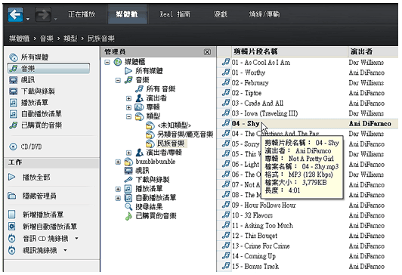
Task: Select 下載與錄製 microphone icon in the tree
Action: coord(128,180)
